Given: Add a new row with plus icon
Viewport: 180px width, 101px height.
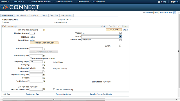Looking at the screenshot, I should pos(125,30).
